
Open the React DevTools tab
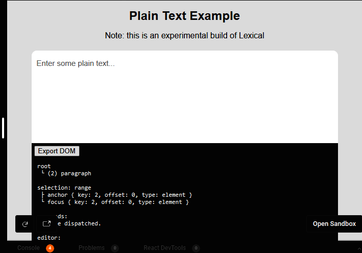(164, 248)
